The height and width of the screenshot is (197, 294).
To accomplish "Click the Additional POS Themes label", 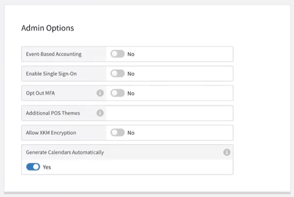I will coord(53,113).
